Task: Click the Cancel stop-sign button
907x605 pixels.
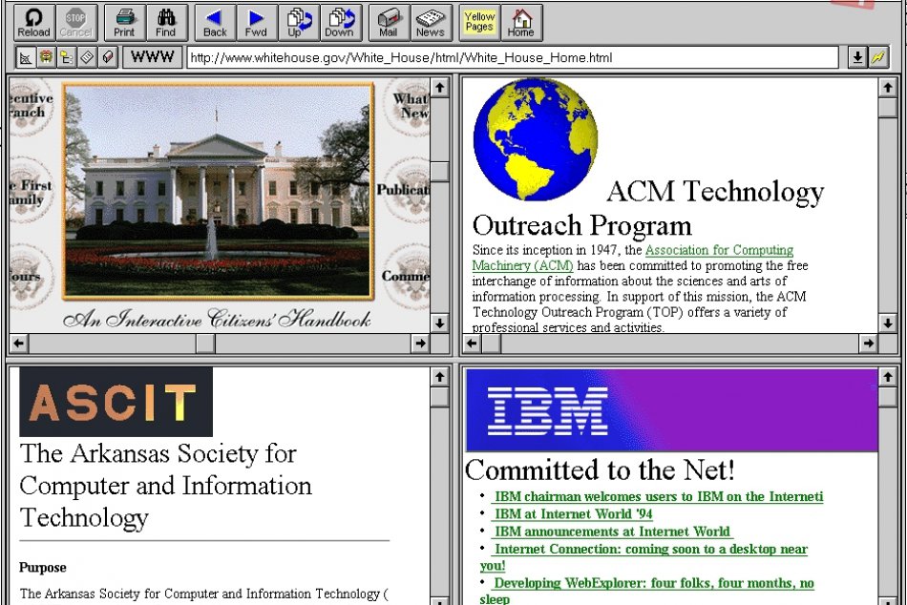Action: 75,23
